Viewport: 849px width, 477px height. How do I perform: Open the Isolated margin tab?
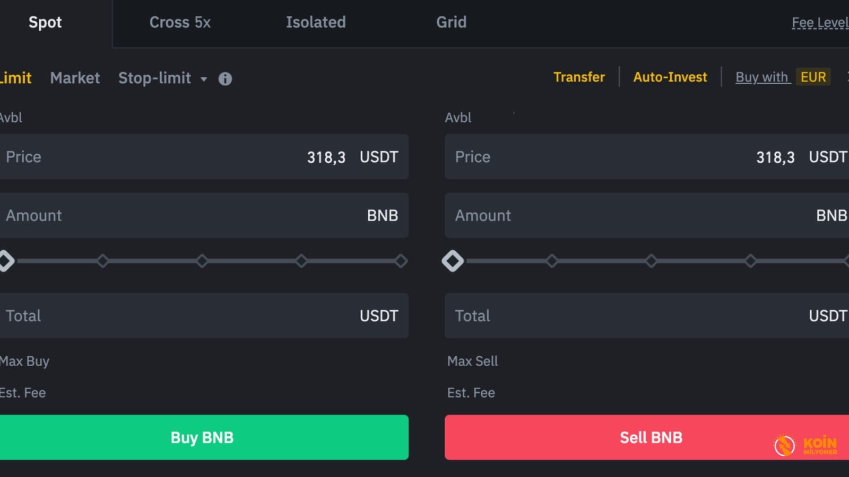coord(315,22)
